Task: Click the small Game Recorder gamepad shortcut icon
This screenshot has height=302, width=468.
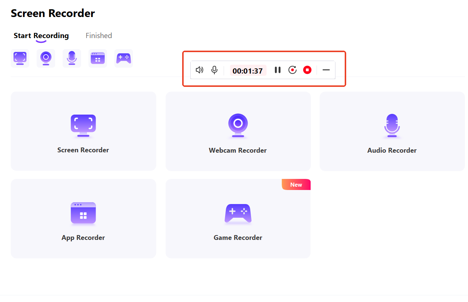Action: (x=124, y=58)
